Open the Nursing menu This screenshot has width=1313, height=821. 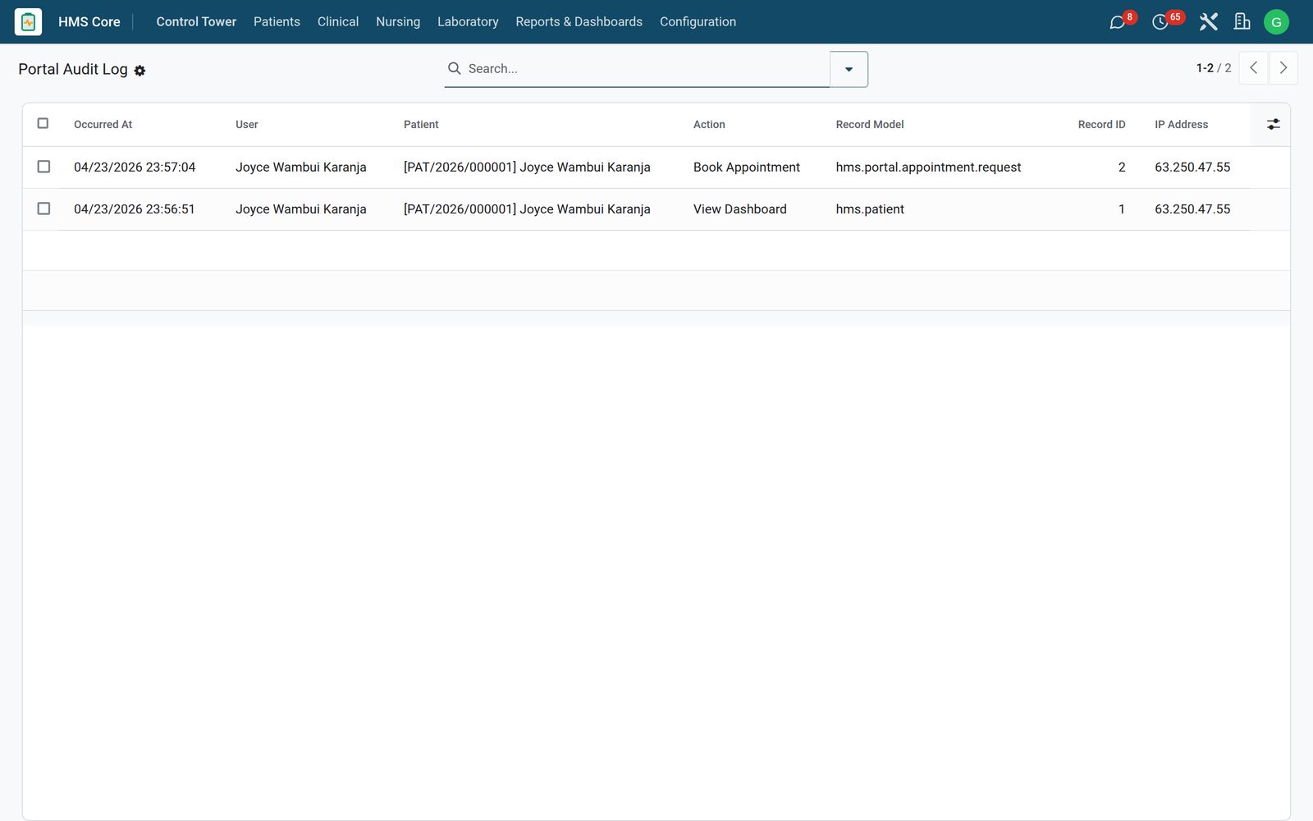tap(398, 22)
